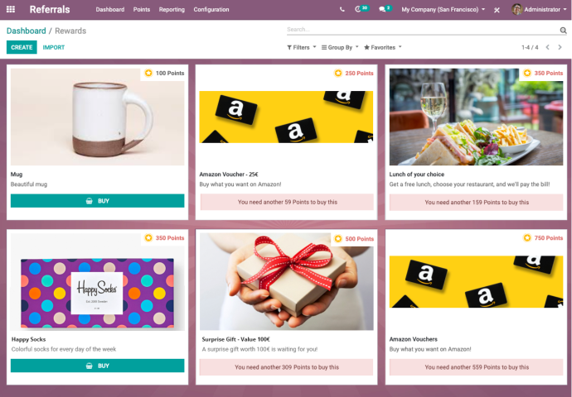Click the search magnifier icon

tap(563, 31)
